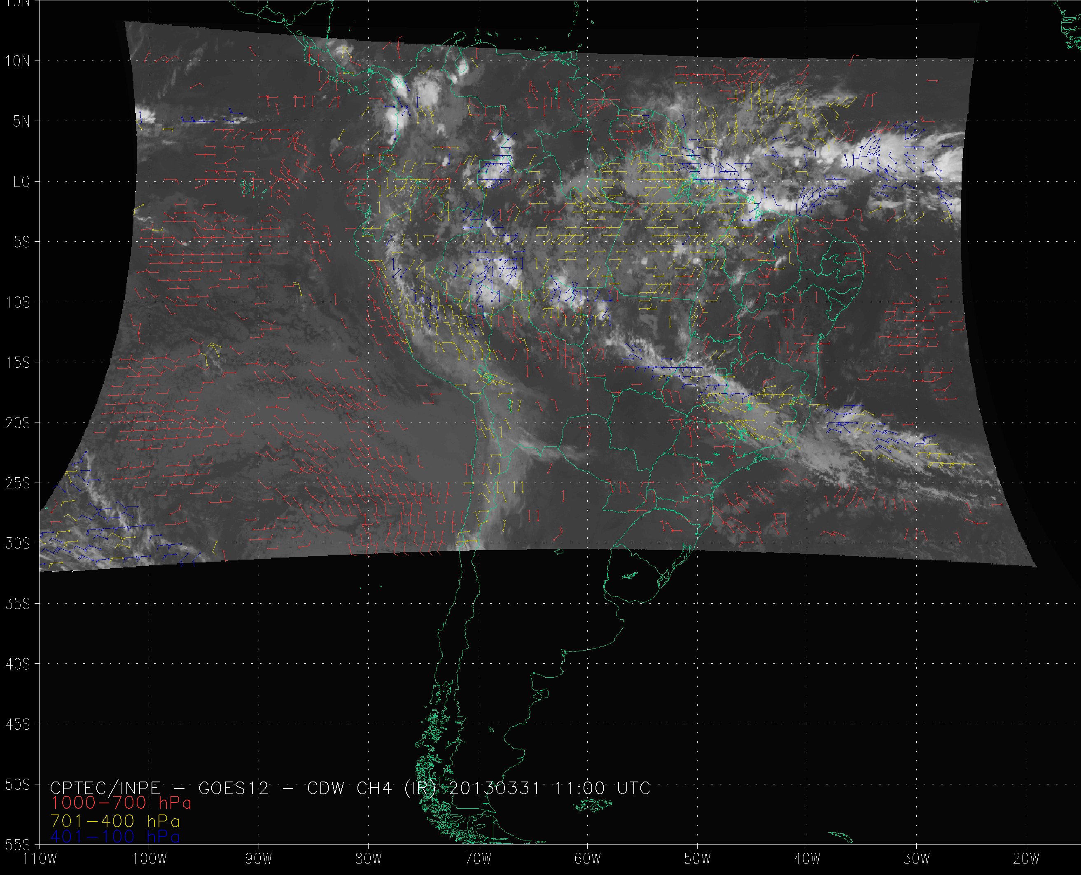Click the CDW CH4 (IR) text in the caption
Image resolution: width=1081 pixels, height=875 pixels.
371,788
